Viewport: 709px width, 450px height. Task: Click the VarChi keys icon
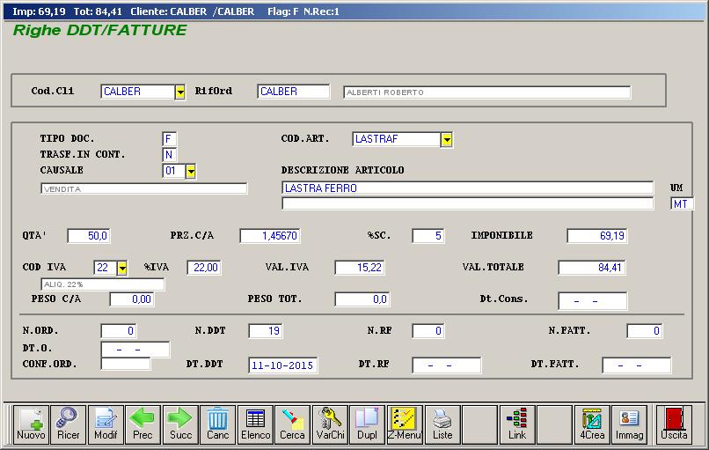tap(330, 424)
